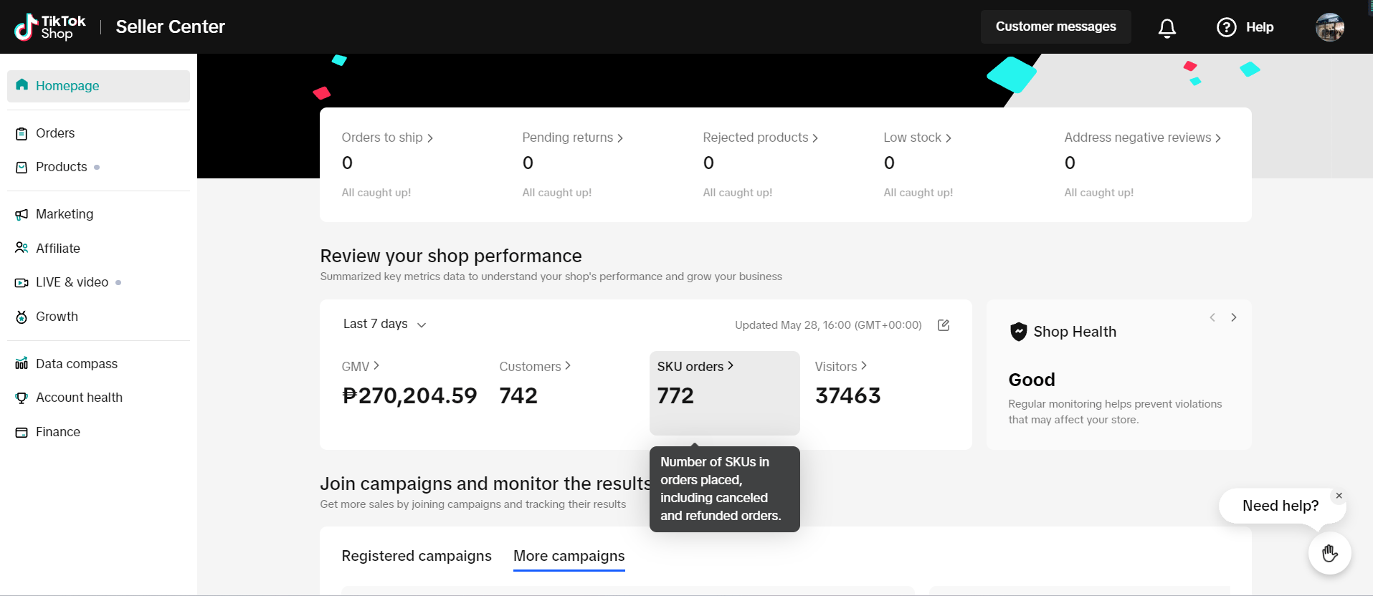Open the Need help hand chat icon
The height and width of the screenshot is (596, 1373).
click(x=1329, y=553)
